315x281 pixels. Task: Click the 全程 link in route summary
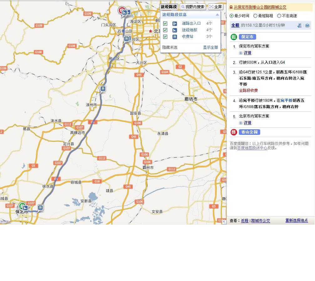point(235,25)
